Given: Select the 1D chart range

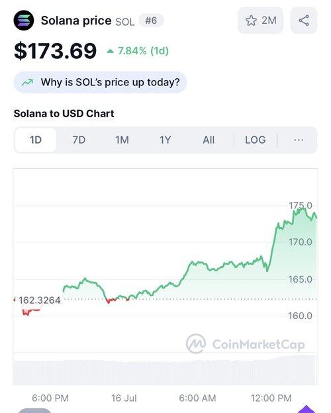Looking at the screenshot, I should coord(36,140).
